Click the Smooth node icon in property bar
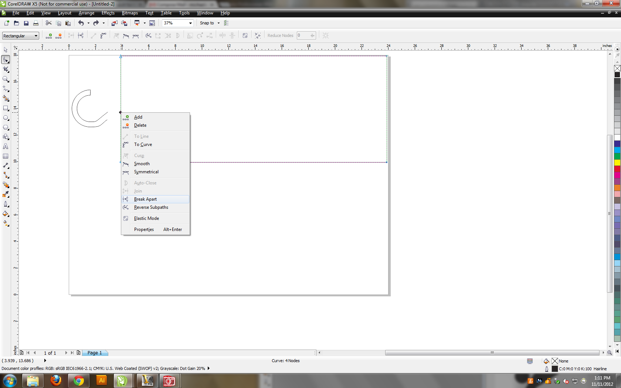 pos(126,35)
